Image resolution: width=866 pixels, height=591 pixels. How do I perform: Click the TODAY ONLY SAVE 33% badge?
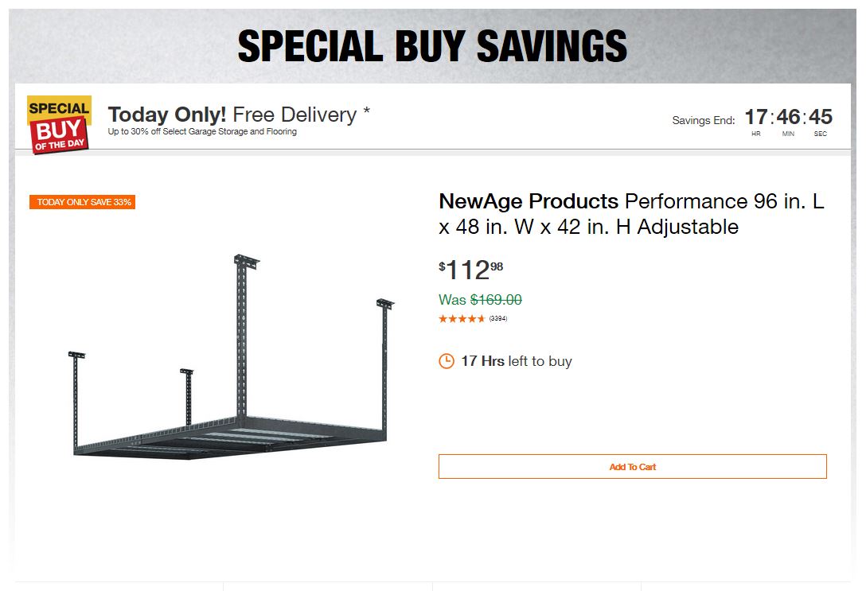click(x=83, y=202)
